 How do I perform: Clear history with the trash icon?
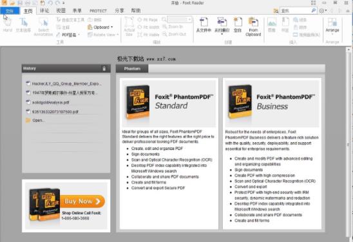(104, 68)
